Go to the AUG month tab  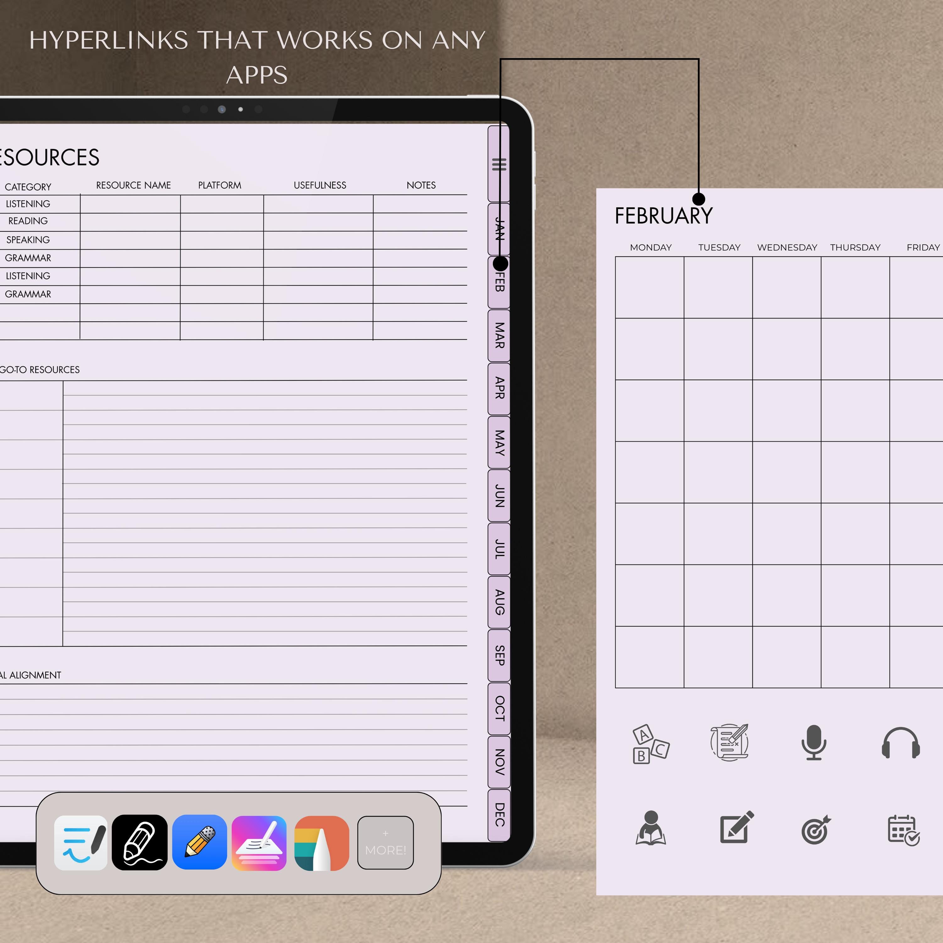click(x=499, y=602)
